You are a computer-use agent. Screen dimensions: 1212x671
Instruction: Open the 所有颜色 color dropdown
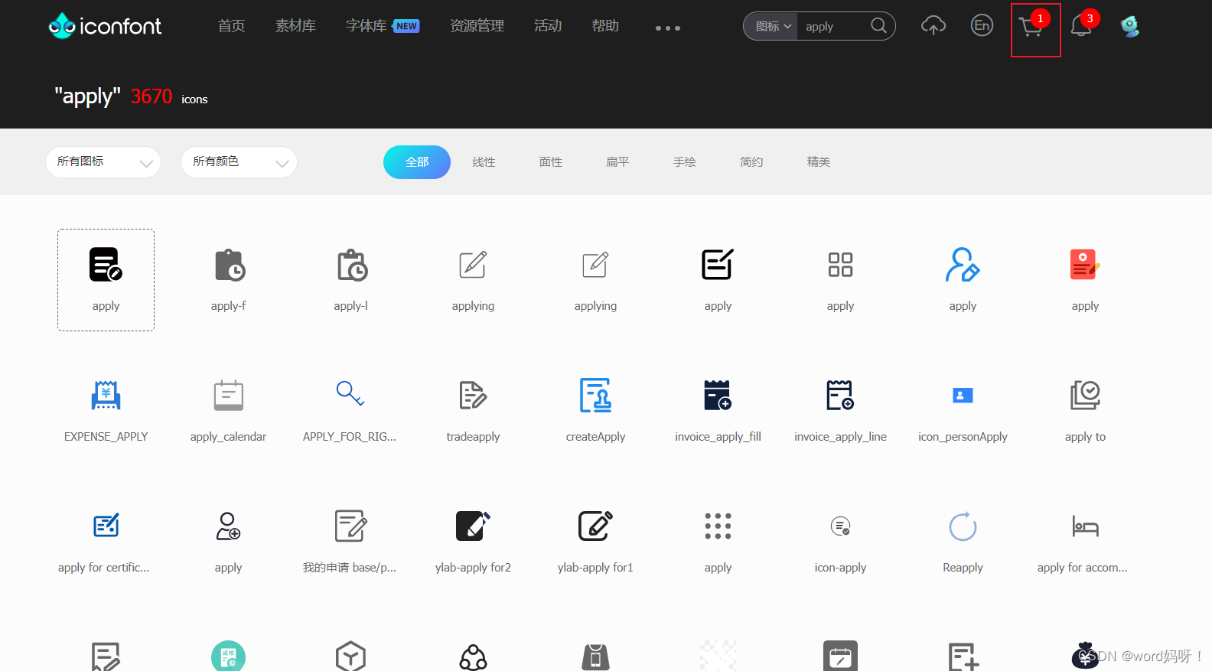(x=239, y=162)
